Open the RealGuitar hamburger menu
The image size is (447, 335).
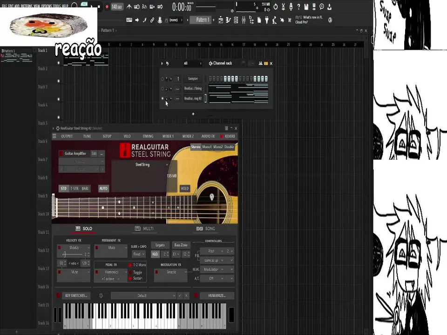[54, 136]
